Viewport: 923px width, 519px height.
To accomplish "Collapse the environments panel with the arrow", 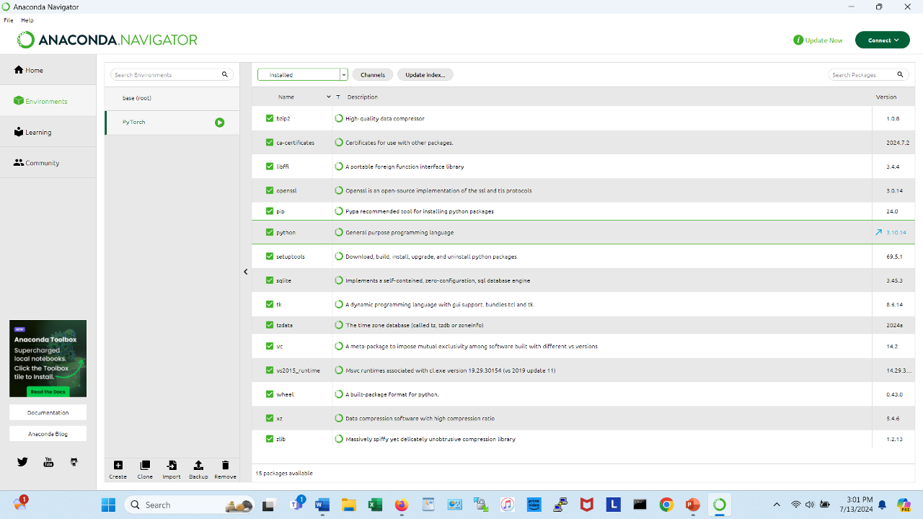I will pyautogui.click(x=246, y=272).
